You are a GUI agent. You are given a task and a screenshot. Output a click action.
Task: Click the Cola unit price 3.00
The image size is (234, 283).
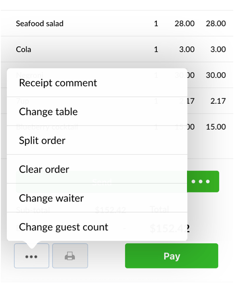pos(187,49)
